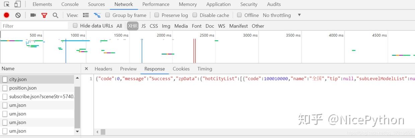Activate the inspect element picker icon
415x138 pixels.
pyautogui.click(x=6, y=4)
